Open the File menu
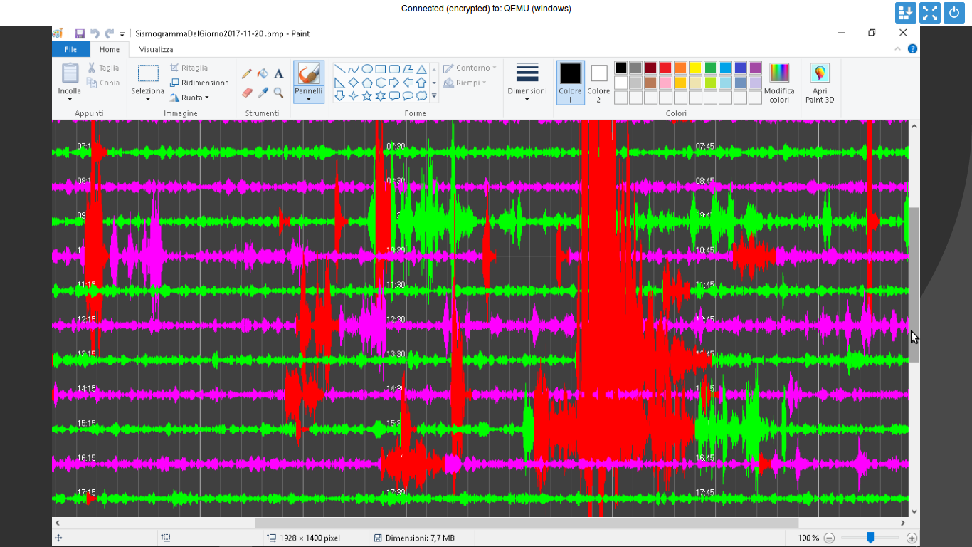The width and height of the screenshot is (972, 547). [71, 49]
